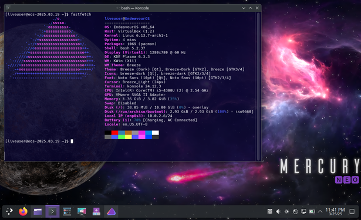
Task: Maximize the Konsole window
Action: point(251,8)
